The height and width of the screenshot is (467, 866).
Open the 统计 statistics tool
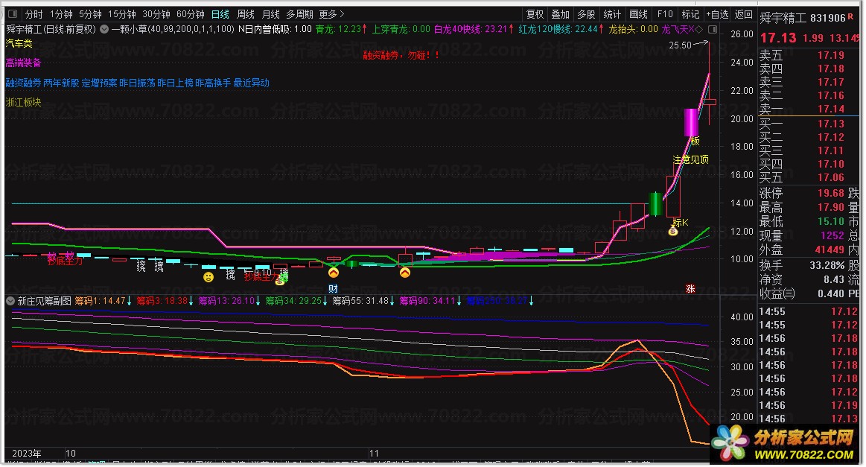point(612,14)
